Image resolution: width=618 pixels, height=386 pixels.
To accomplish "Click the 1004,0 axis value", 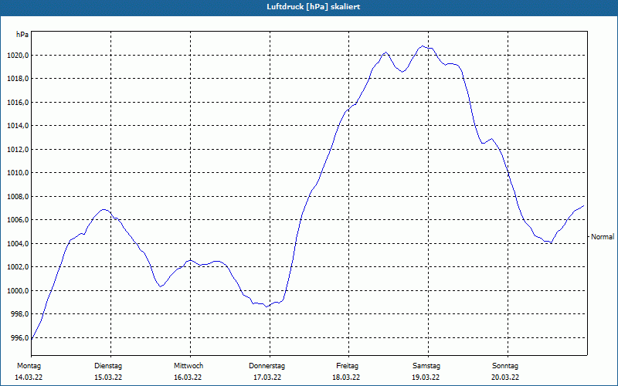I will [18, 243].
